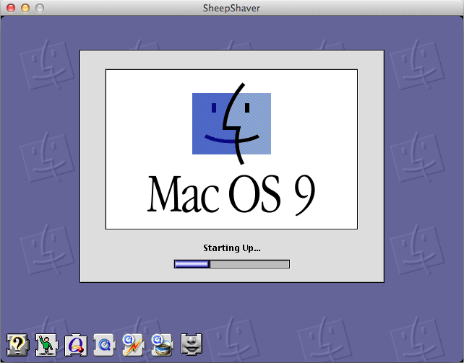The image size is (464, 363).
Task: Click the gray right half of Finder face
Action: pyautogui.click(x=257, y=123)
